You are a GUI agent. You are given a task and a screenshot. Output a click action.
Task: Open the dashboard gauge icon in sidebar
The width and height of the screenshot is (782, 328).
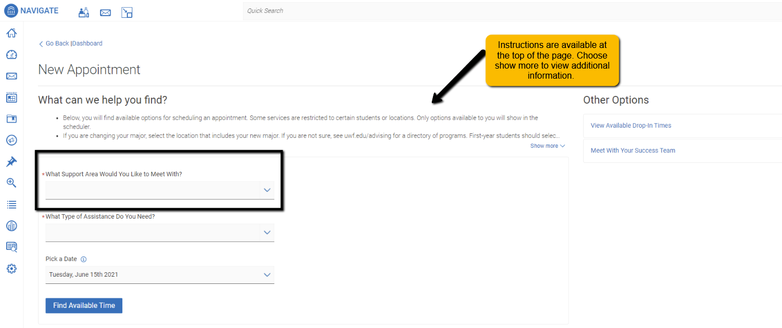pyautogui.click(x=11, y=55)
